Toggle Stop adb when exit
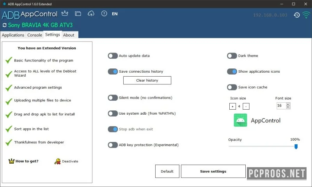 [113, 129]
